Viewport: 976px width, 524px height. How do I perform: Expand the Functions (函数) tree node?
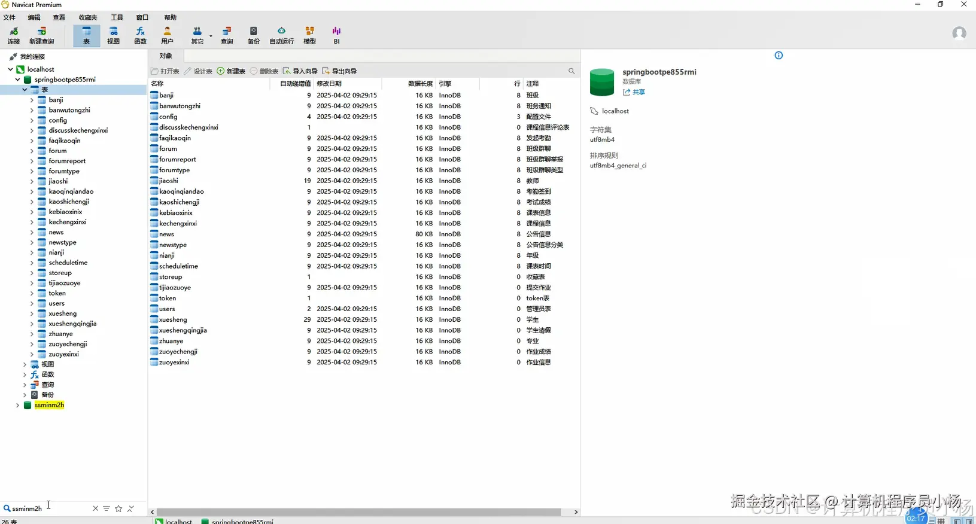[x=25, y=374]
